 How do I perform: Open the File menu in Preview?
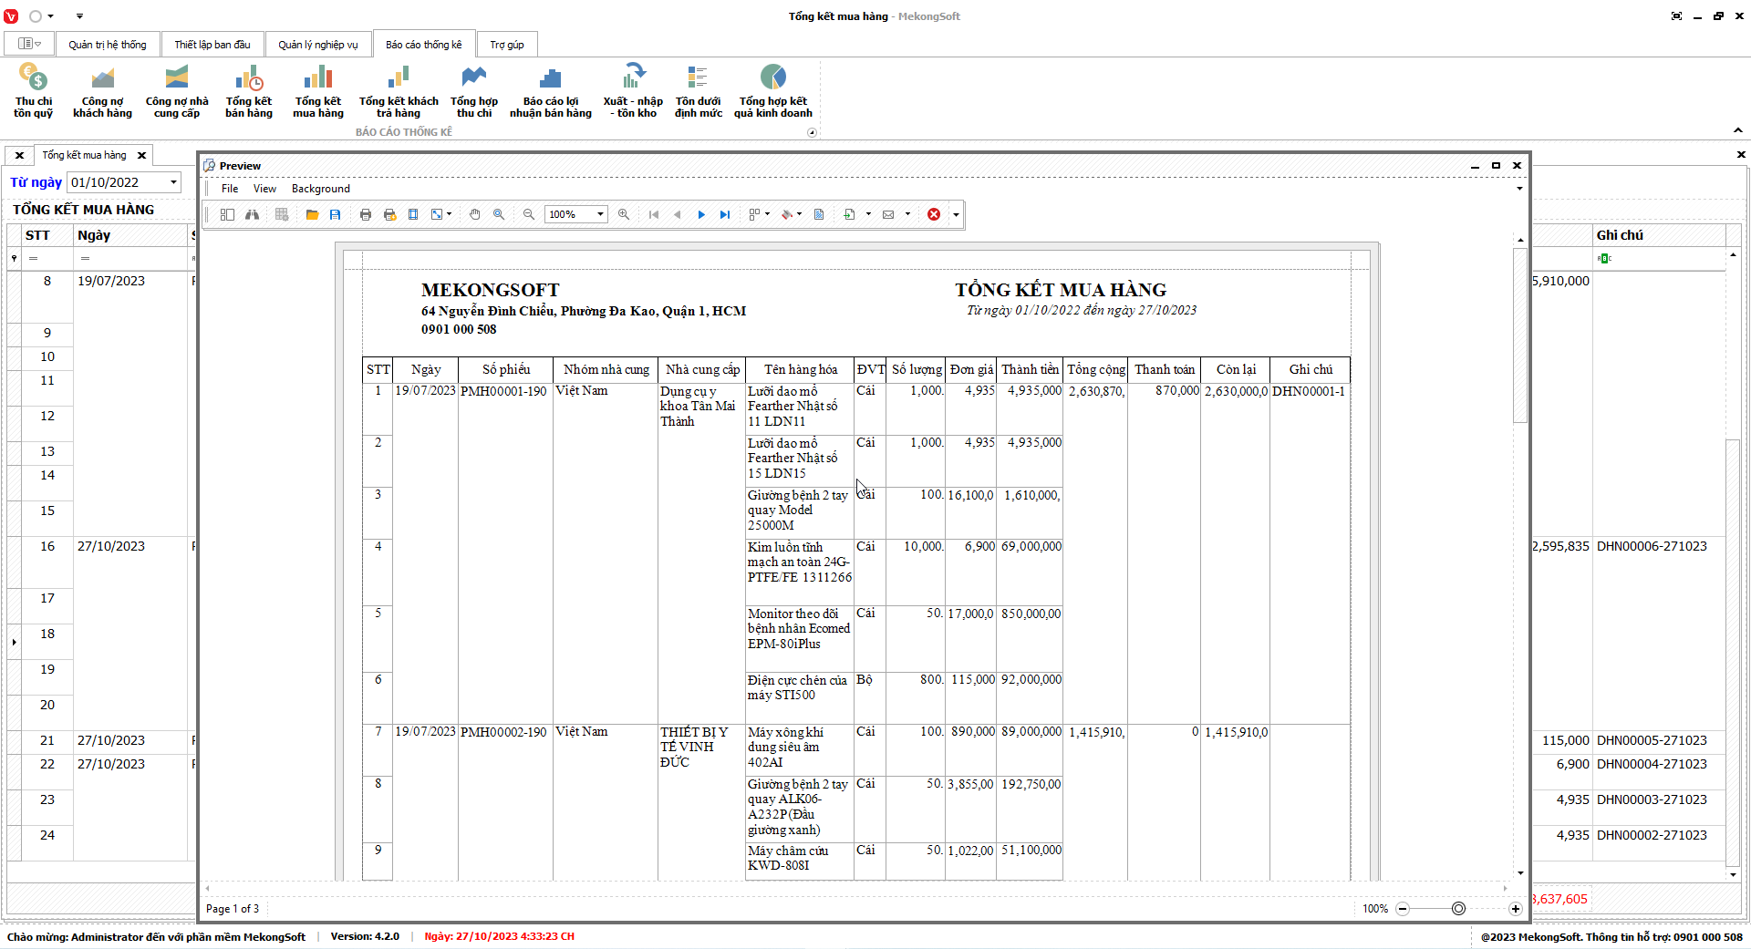click(230, 189)
